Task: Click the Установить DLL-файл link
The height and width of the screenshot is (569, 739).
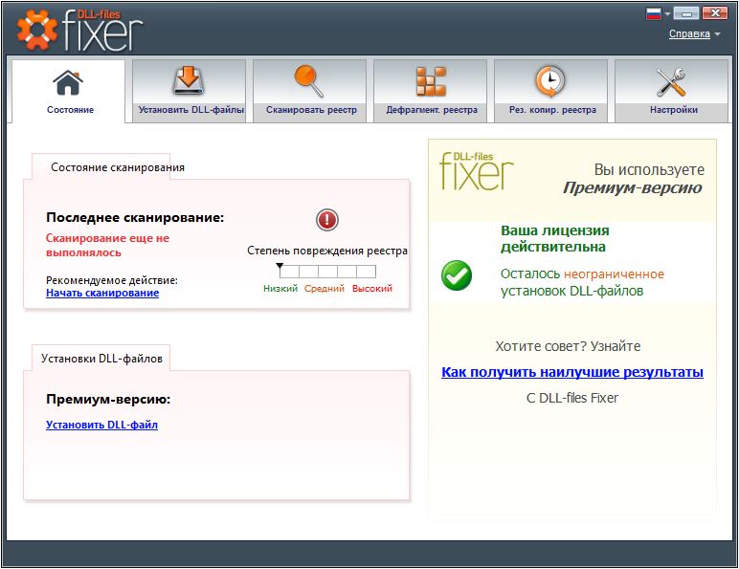Action: click(101, 425)
